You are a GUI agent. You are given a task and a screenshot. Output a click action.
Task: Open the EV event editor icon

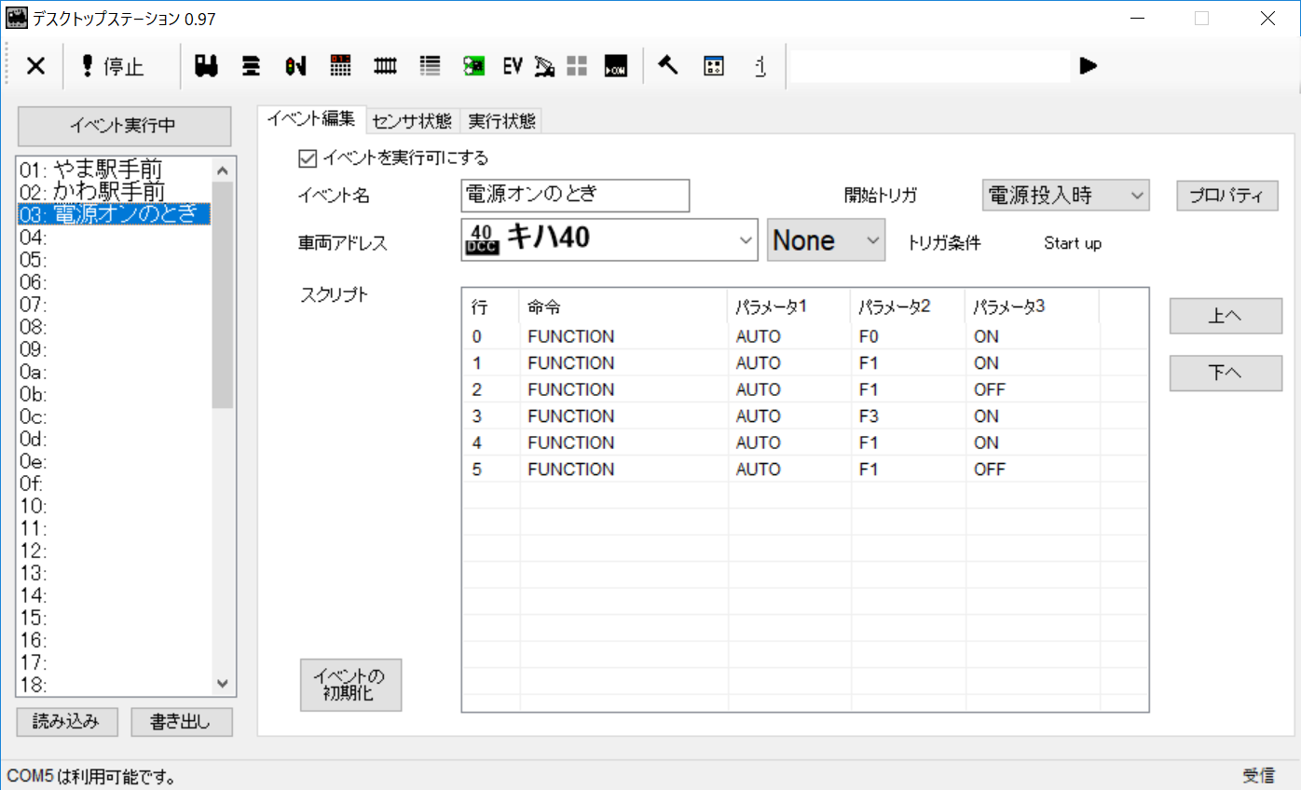pos(513,66)
